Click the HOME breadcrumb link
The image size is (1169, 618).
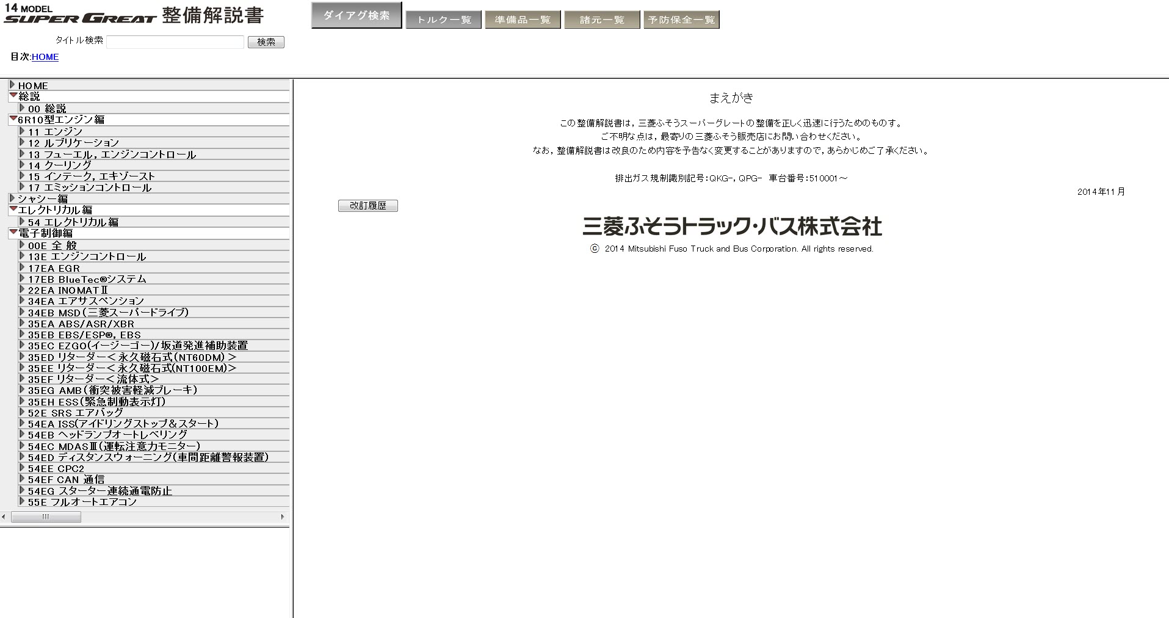click(x=45, y=57)
